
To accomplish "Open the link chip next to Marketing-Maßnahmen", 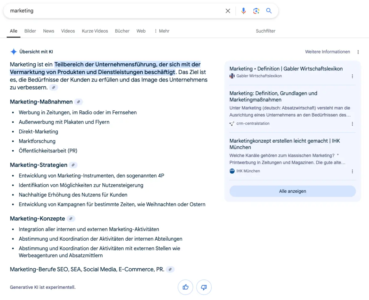I will click(x=79, y=102).
